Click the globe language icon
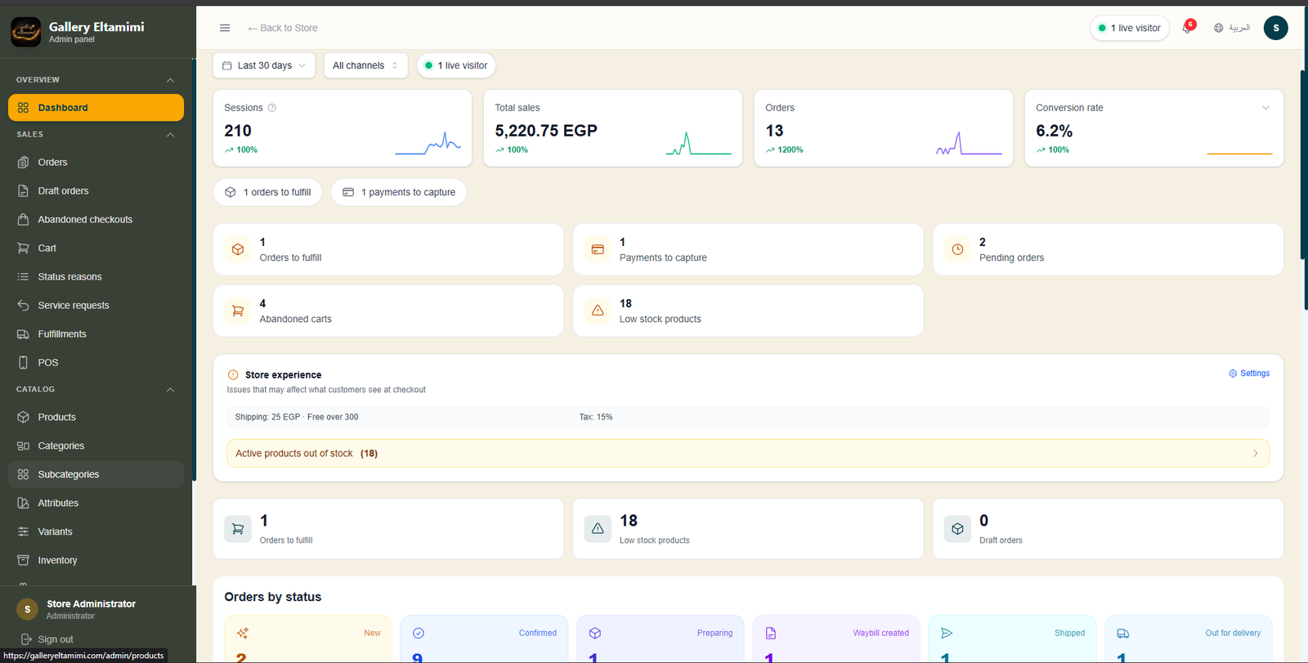This screenshot has width=1308, height=663. [x=1218, y=28]
